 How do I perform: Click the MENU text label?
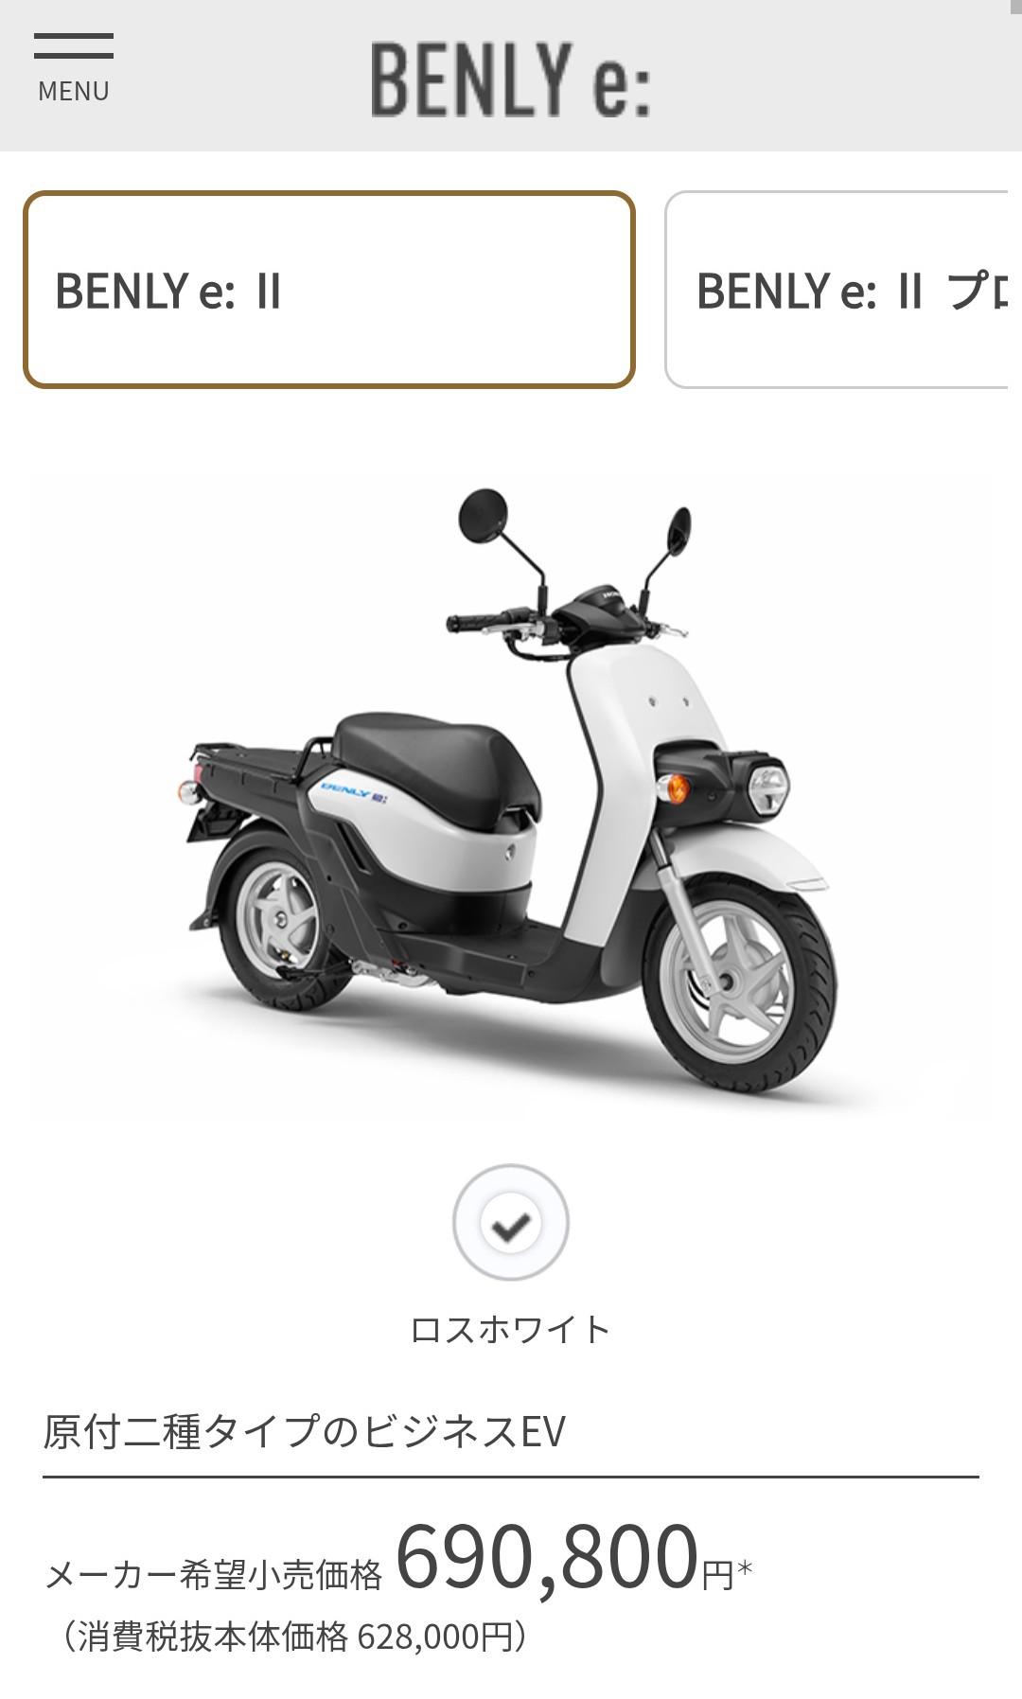pyautogui.click(x=74, y=92)
